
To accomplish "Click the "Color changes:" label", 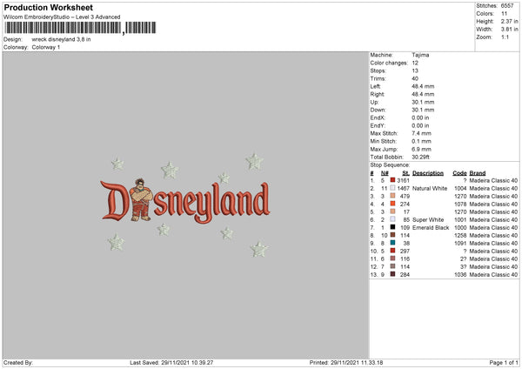I will point(389,63).
